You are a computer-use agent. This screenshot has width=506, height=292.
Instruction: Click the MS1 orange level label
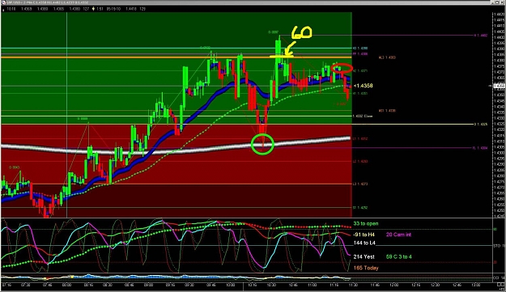point(387,111)
